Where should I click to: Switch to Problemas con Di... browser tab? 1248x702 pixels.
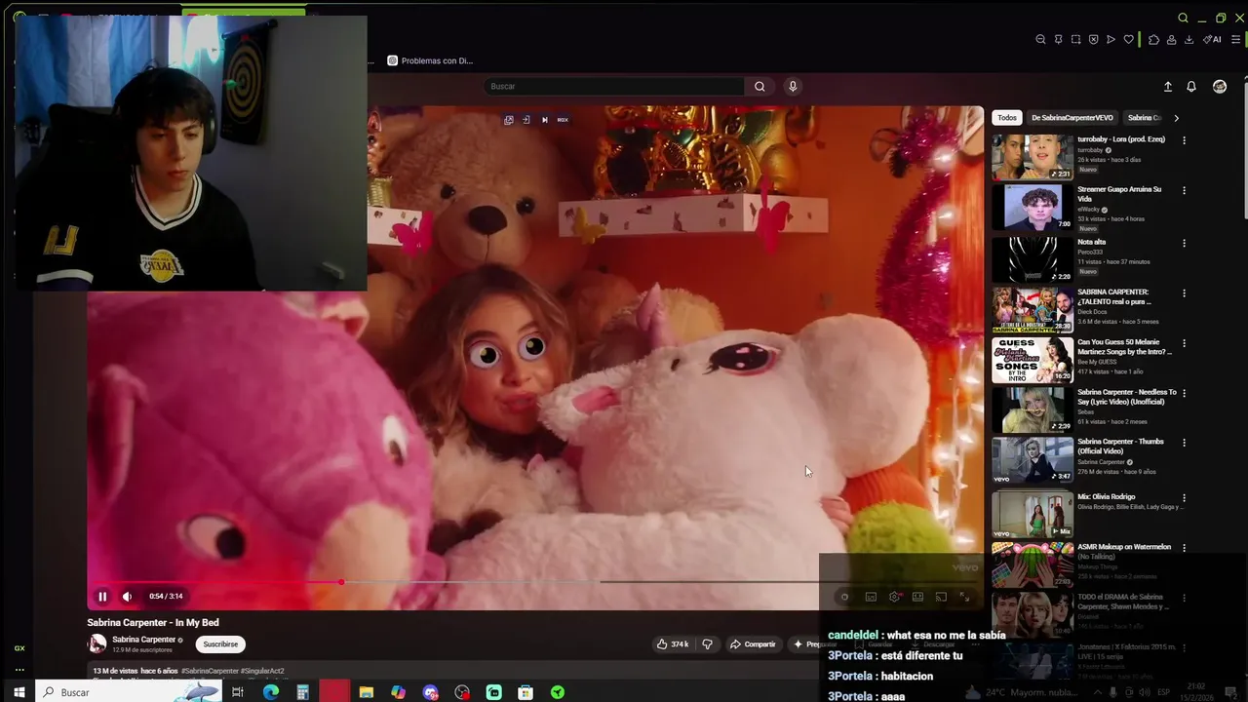430,60
